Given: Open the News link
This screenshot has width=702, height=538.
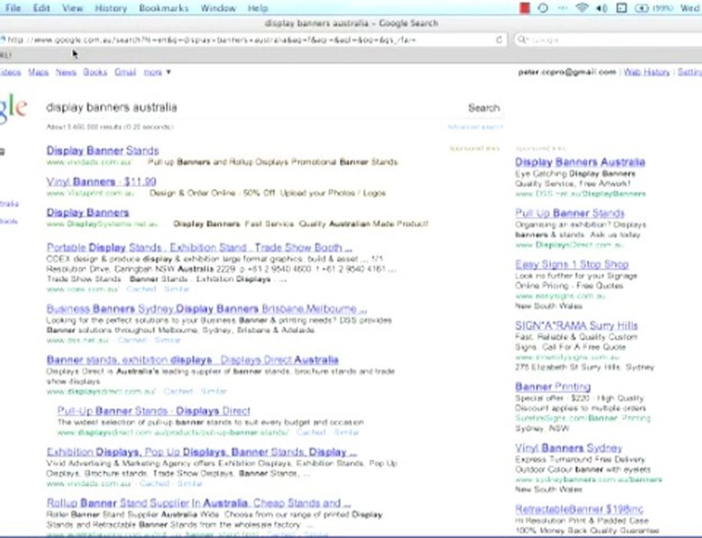Looking at the screenshot, I should pyautogui.click(x=65, y=72).
